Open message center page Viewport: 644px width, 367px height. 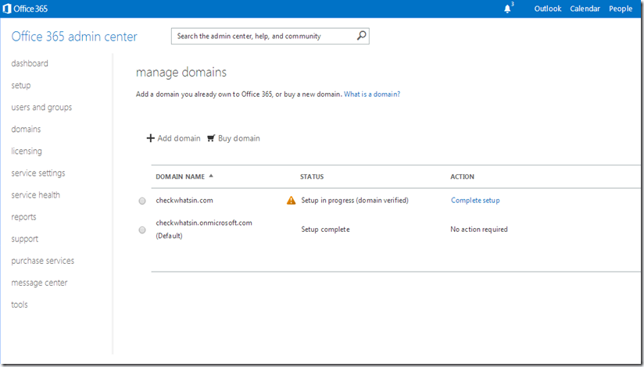tap(39, 283)
